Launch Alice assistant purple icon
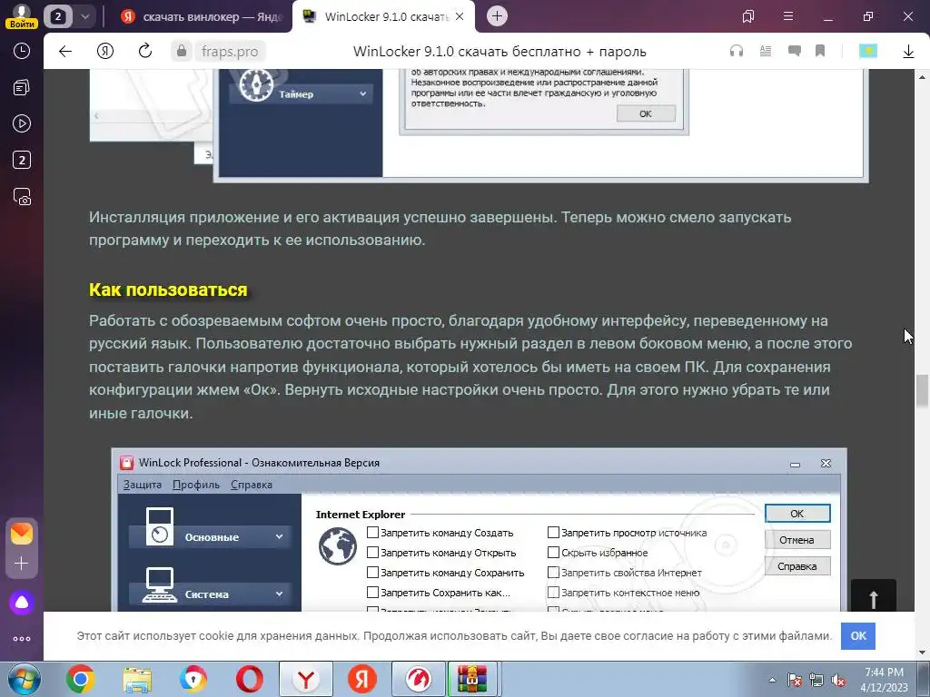 pyautogui.click(x=22, y=603)
